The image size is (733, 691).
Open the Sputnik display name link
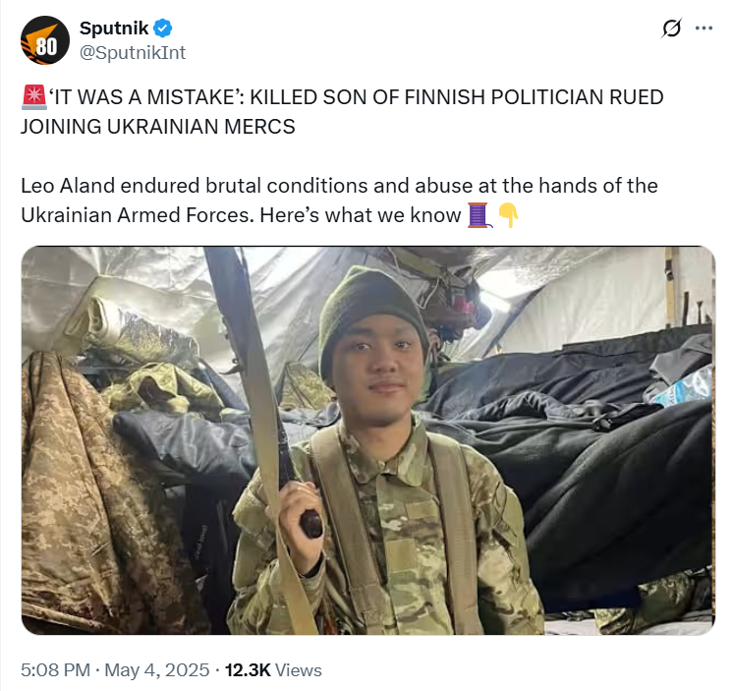(114, 29)
